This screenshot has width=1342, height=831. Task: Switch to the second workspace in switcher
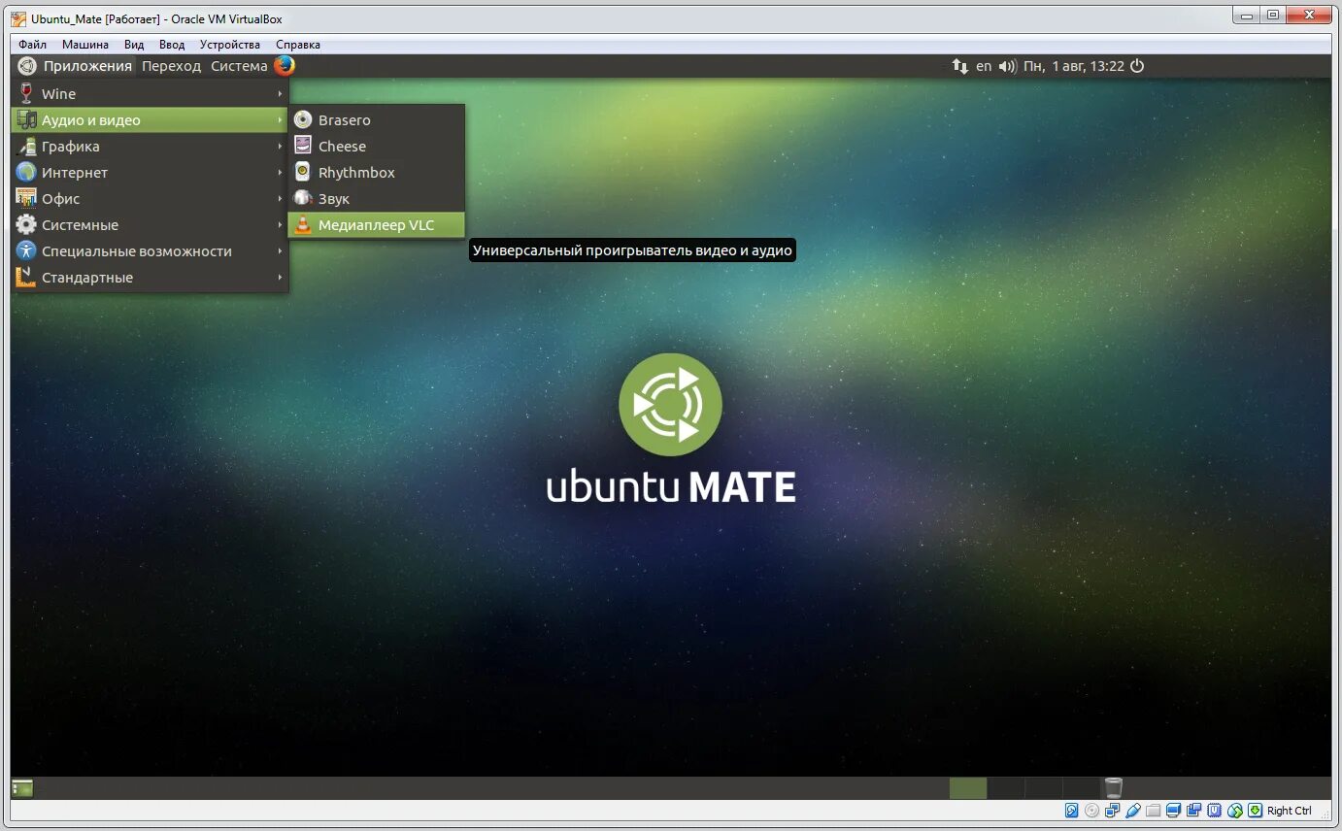click(1006, 788)
